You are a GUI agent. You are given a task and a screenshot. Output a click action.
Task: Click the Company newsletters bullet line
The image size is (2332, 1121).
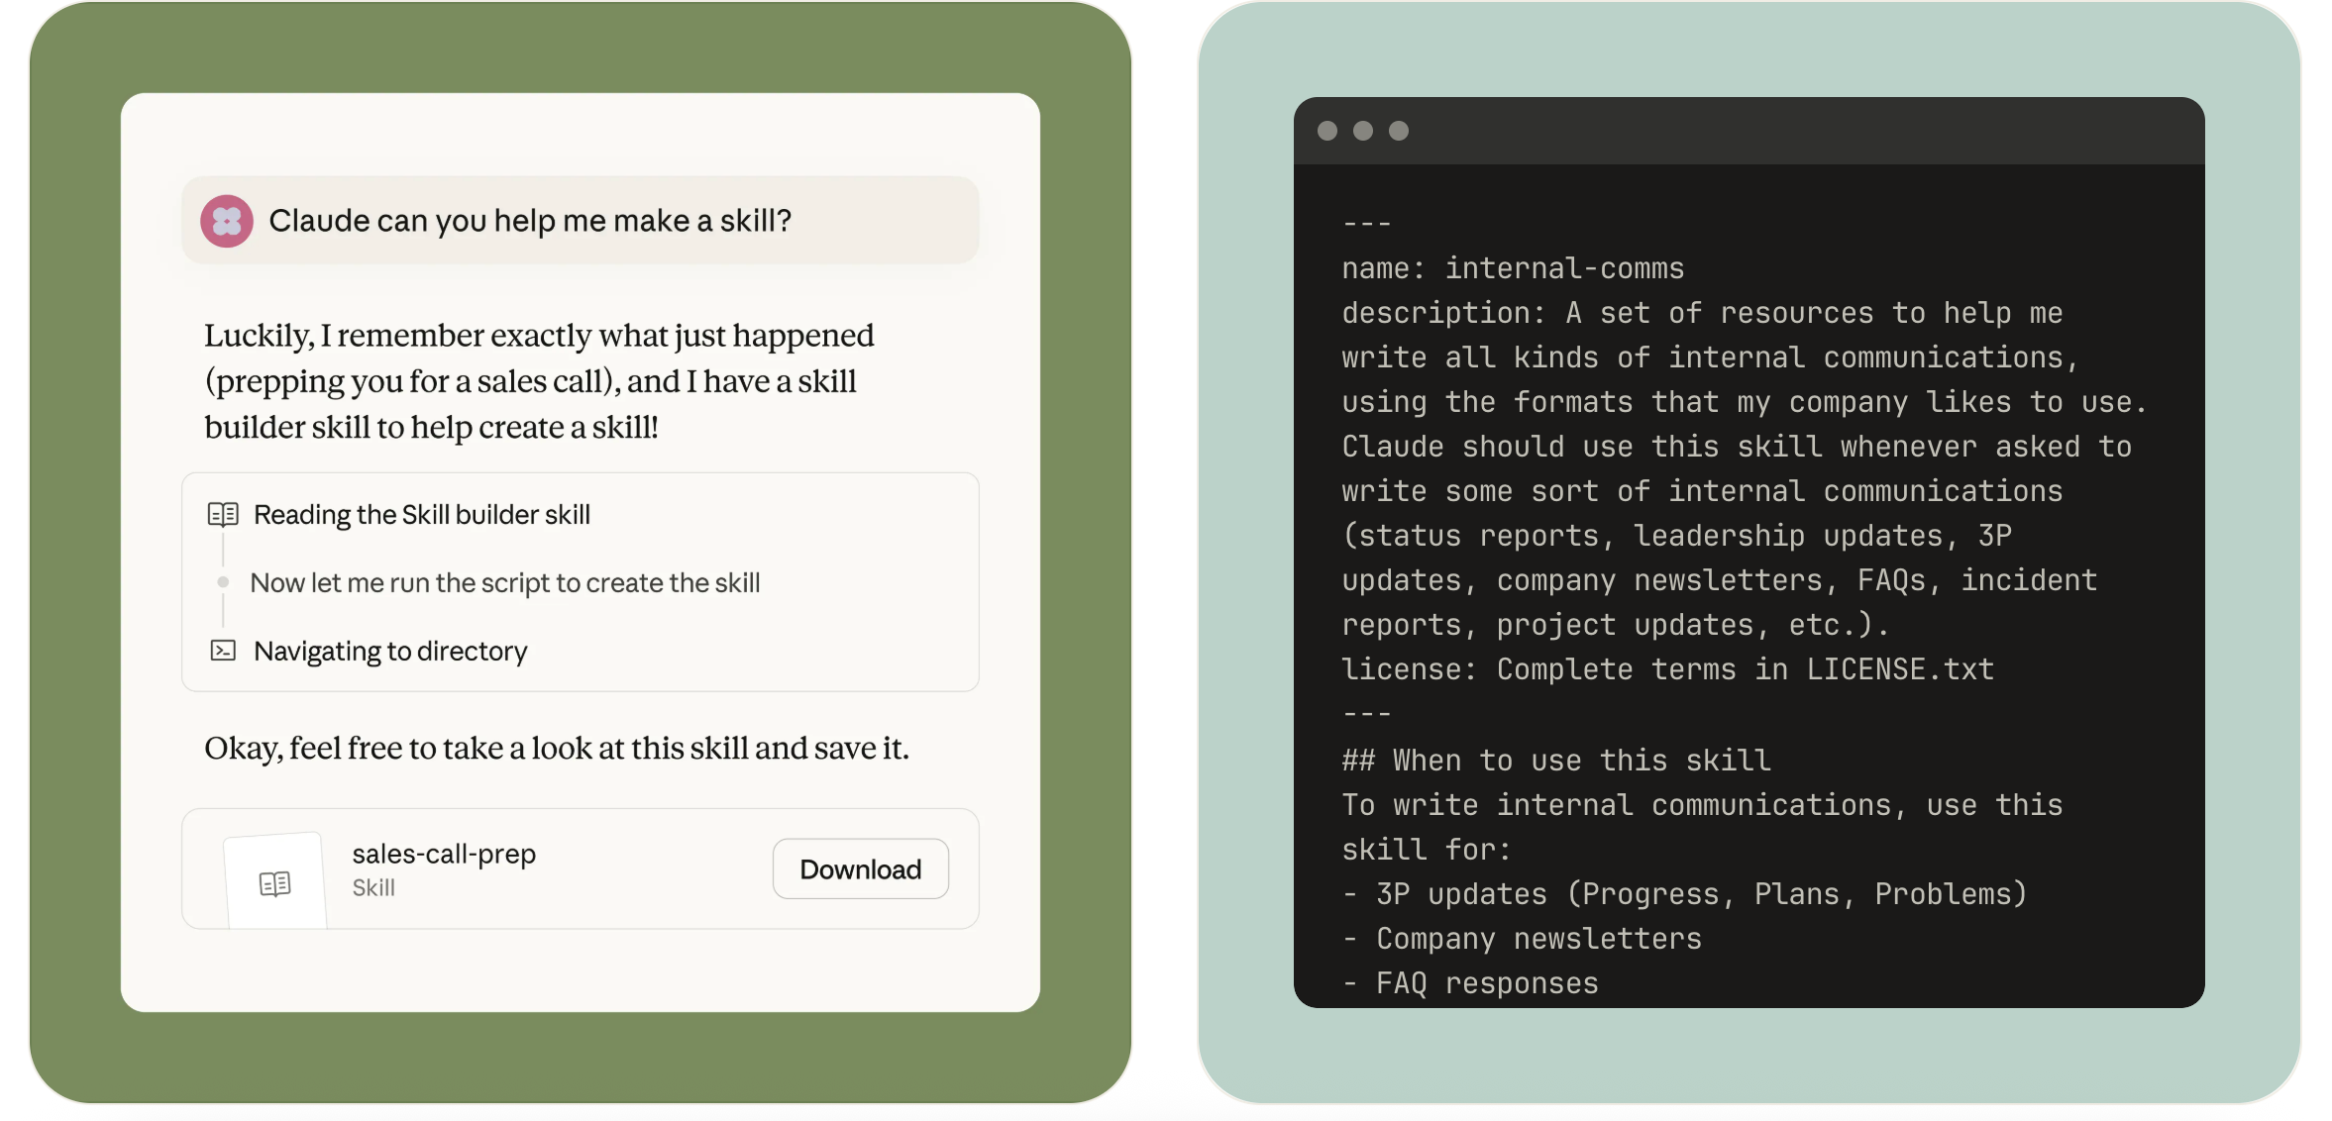pyautogui.click(x=1522, y=939)
